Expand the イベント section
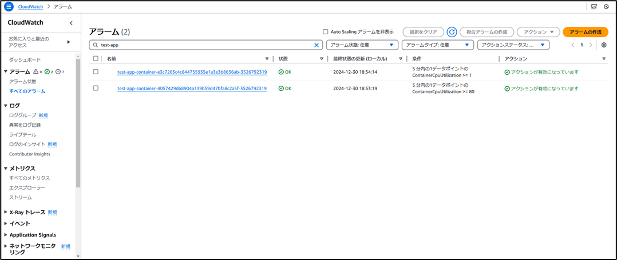 click(6, 223)
